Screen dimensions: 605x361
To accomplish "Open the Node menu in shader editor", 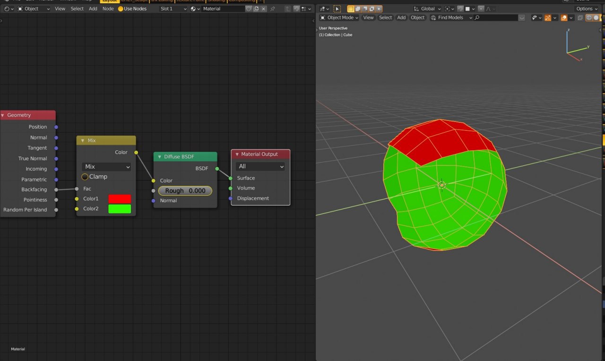I will pos(108,9).
